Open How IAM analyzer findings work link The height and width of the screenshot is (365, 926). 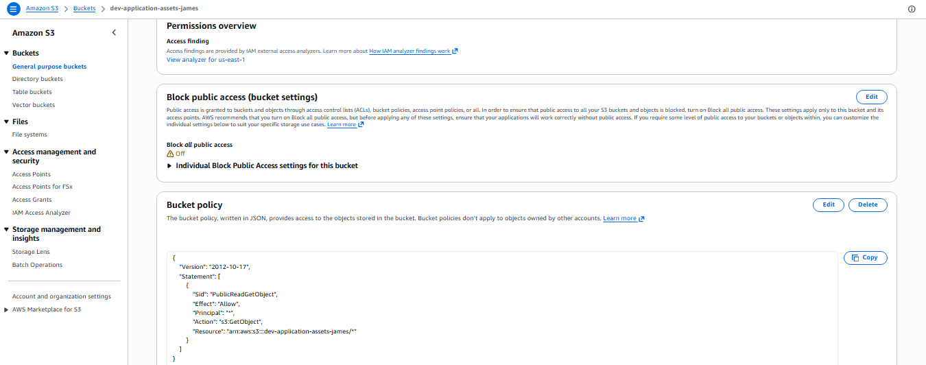point(414,51)
